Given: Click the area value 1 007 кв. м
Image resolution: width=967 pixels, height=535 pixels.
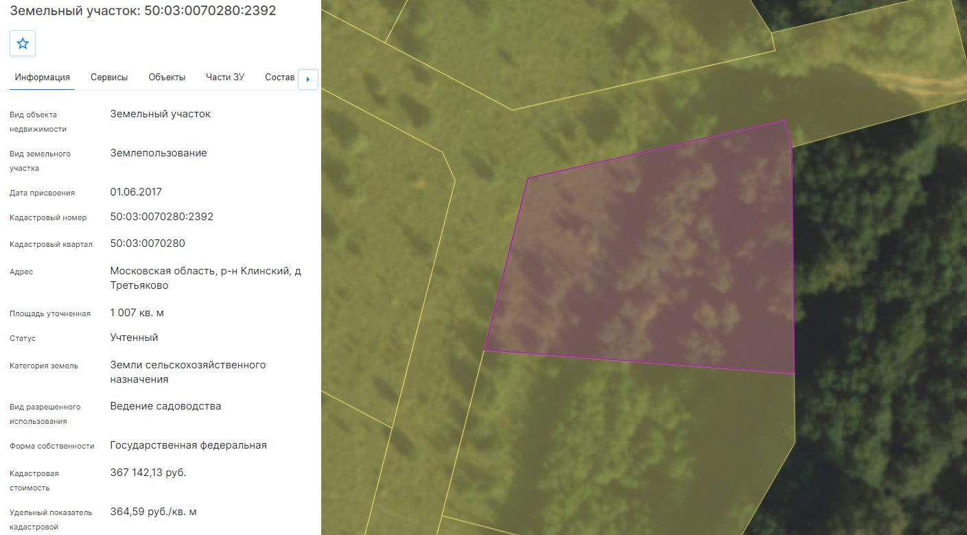Looking at the screenshot, I should [137, 313].
